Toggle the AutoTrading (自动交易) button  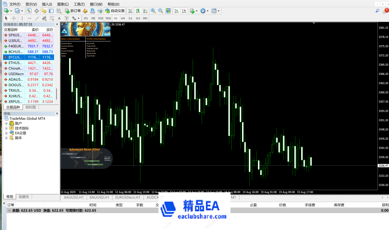click(x=115, y=11)
